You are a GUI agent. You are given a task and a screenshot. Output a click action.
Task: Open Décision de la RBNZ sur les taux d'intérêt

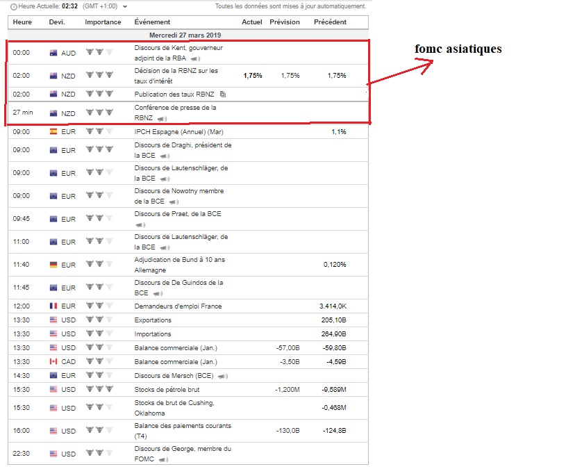point(176,76)
